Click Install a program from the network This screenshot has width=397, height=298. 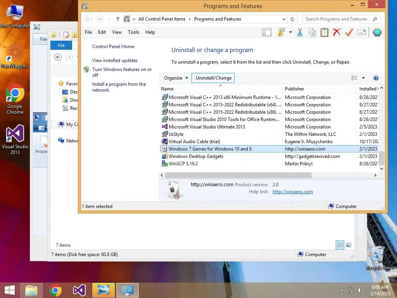(119, 87)
